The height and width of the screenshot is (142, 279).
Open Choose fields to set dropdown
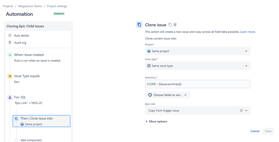[x=168, y=95]
